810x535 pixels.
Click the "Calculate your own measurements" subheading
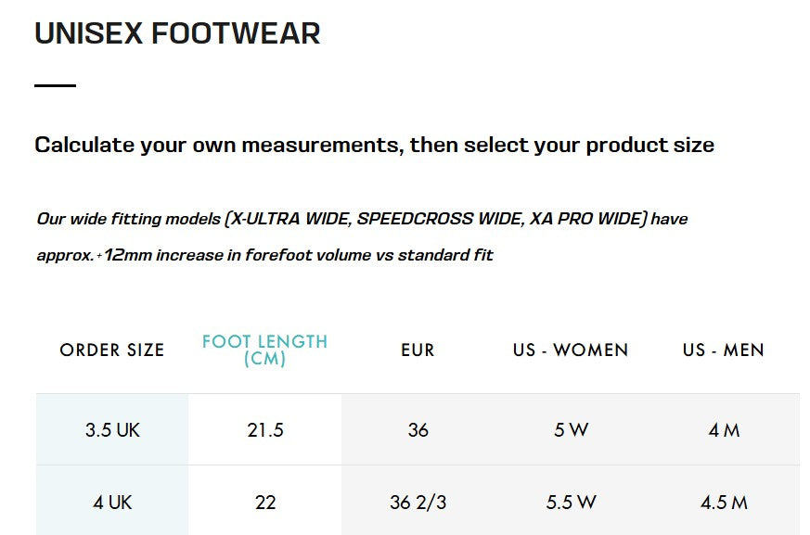374,145
